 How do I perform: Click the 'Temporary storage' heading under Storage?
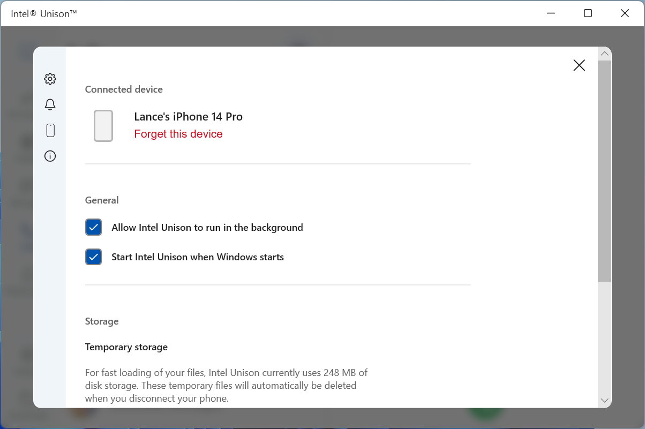coord(126,347)
